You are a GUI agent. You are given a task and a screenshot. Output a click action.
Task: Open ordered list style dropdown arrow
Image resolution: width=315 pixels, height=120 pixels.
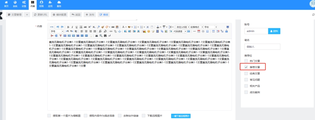[x=138, y=27]
